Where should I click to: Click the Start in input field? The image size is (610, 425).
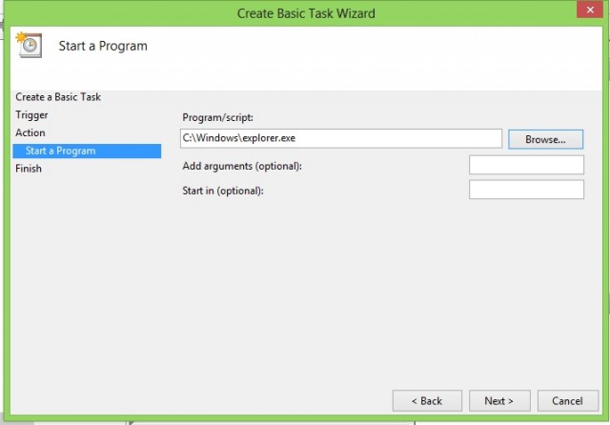[526, 190]
